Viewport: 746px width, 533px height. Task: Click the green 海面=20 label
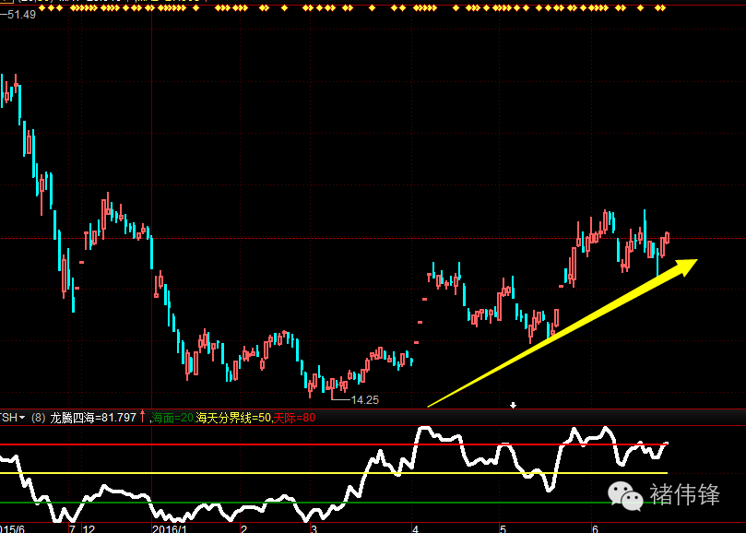click(172, 418)
